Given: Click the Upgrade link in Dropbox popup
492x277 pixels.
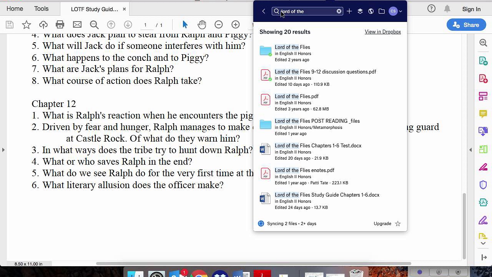Looking at the screenshot, I should (x=382, y=224).
